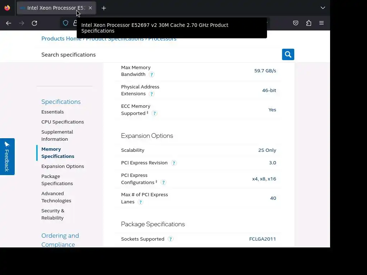This screenshot has width=367, height=275.
Task: Click the 59.7 GB/s bandwidth value
Action: point(265,71)
